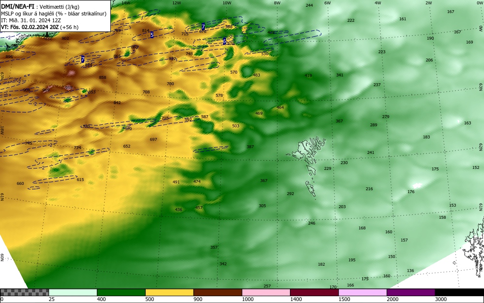Screen dimensions: 484x303
Task: Click the grid value 206
Action: [429, 60]
